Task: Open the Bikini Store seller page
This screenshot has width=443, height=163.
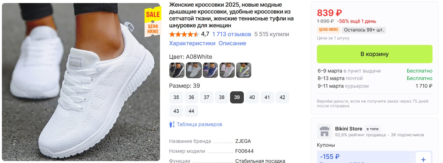Action: pyautogui.click(x=349, y=129)
